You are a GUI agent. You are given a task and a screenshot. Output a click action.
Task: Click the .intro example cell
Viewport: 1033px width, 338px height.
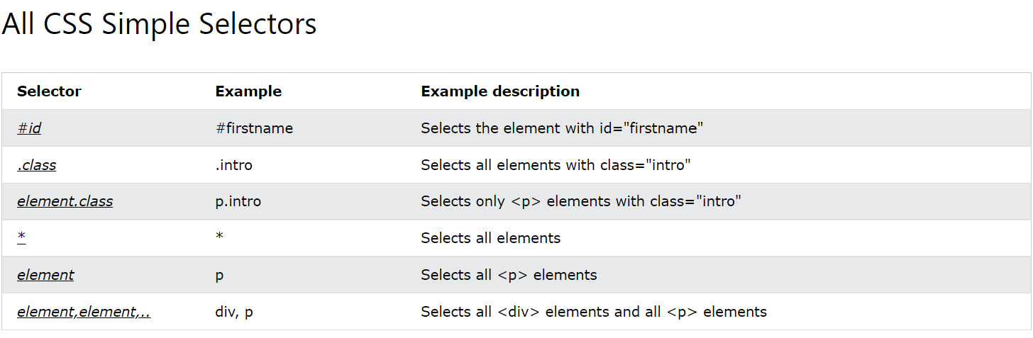point(233,165)
